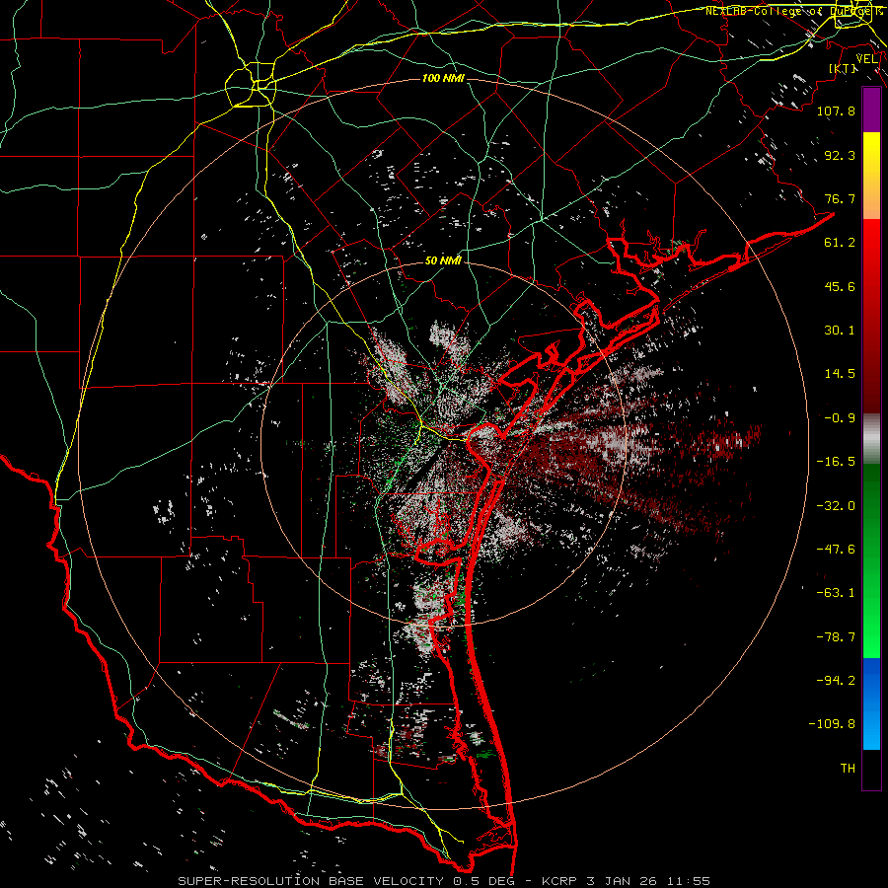Click the purple segment of velocity color bar
888x888 pixels.
click(871, 111)
